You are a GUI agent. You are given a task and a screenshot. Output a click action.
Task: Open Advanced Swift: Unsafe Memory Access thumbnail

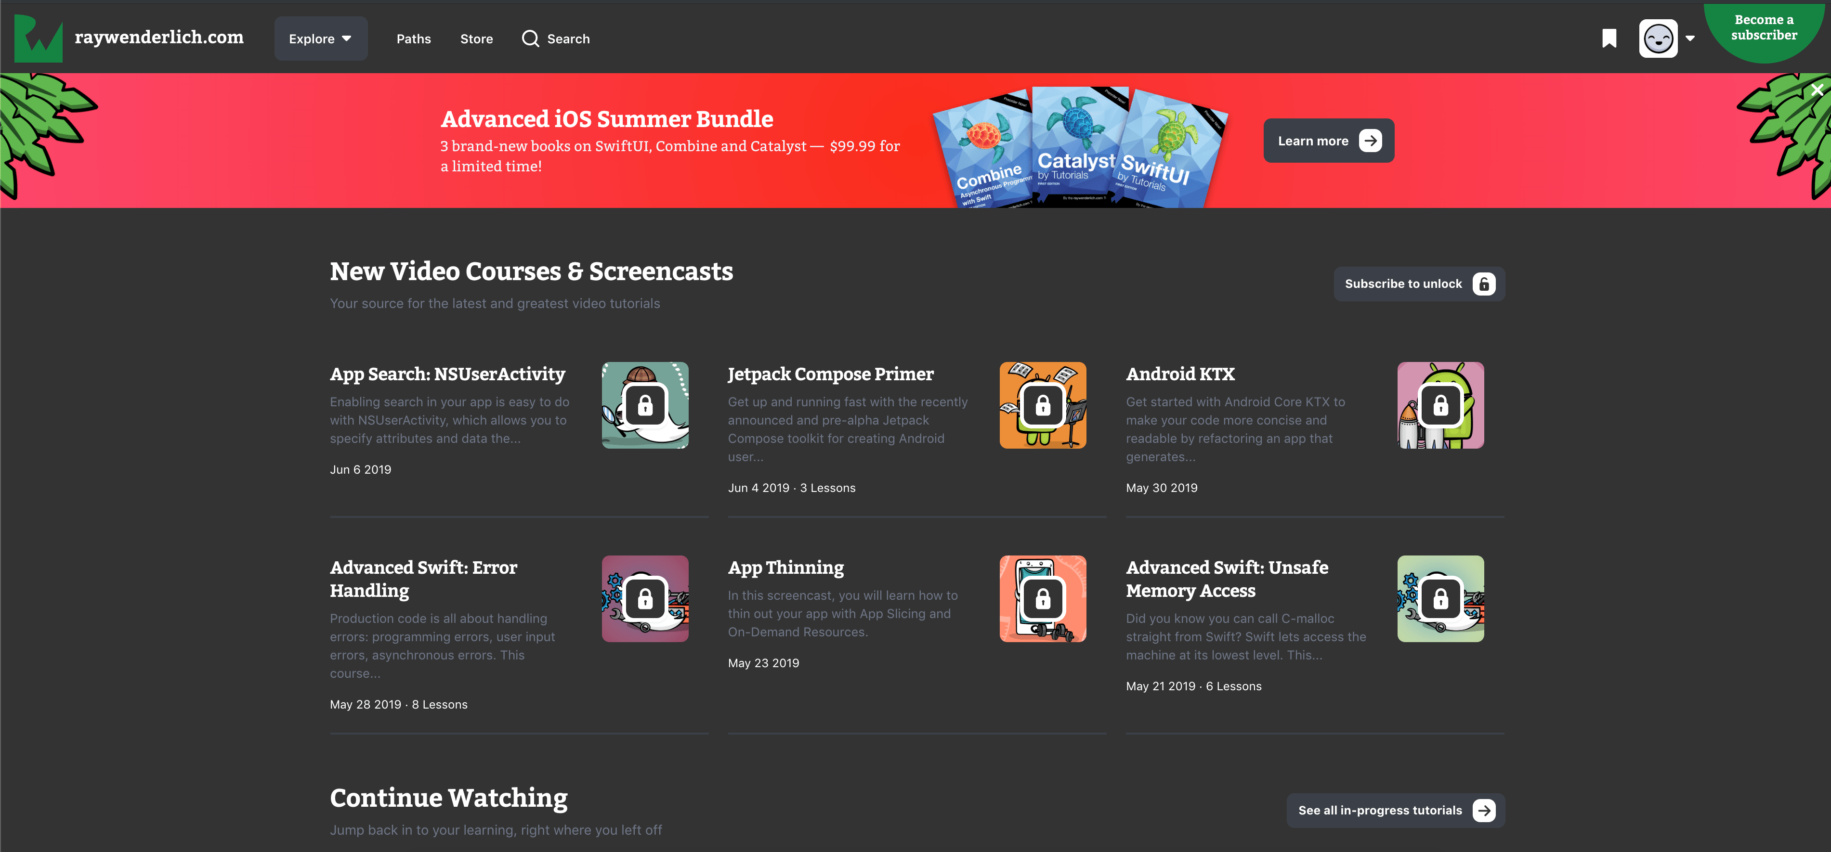1440,598
